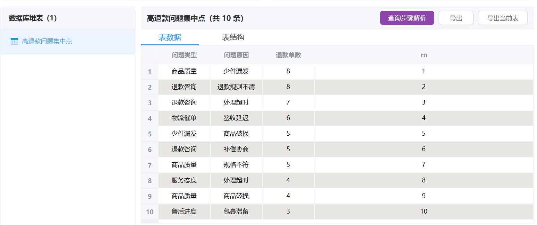Select the 补偿协商 cell in row 6

pos(236,149)
